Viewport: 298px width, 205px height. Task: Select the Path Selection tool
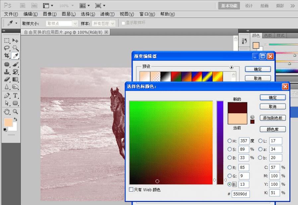pyautogui.click(x=7, y=103)
